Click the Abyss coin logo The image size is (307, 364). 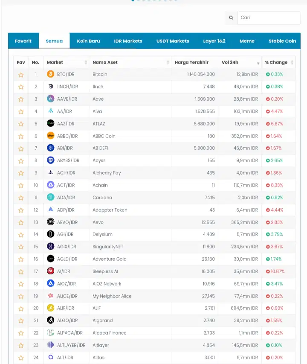(51, 160)
